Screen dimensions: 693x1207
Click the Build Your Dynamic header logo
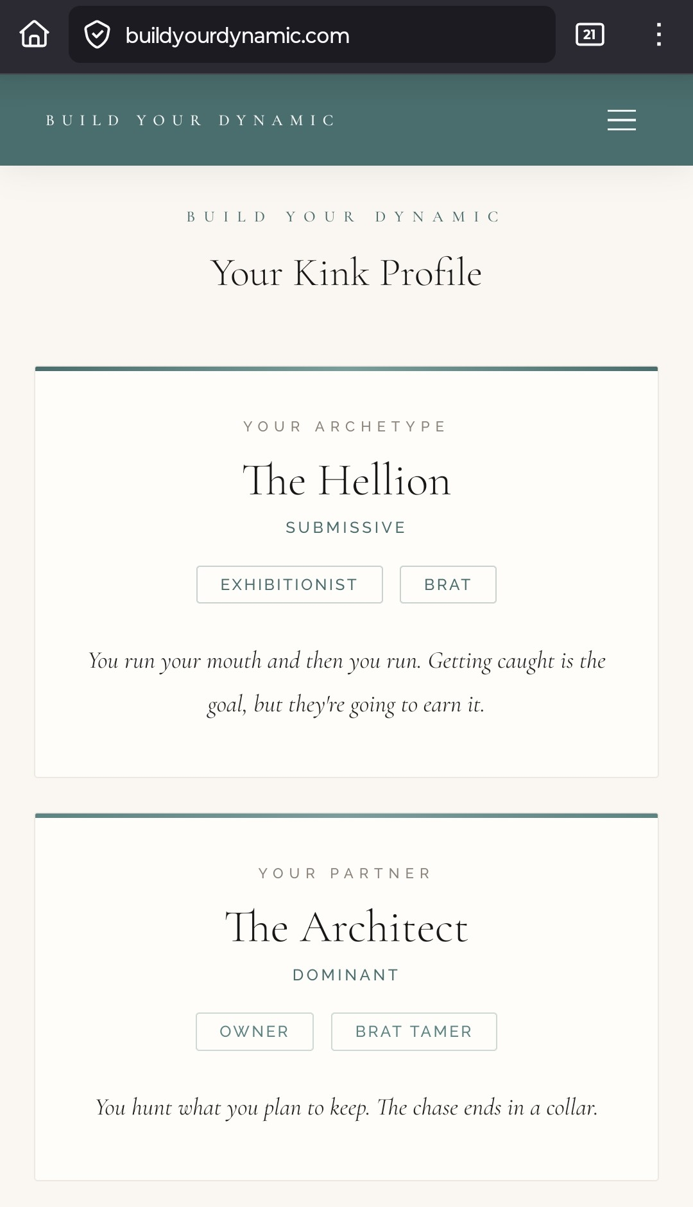191,121
